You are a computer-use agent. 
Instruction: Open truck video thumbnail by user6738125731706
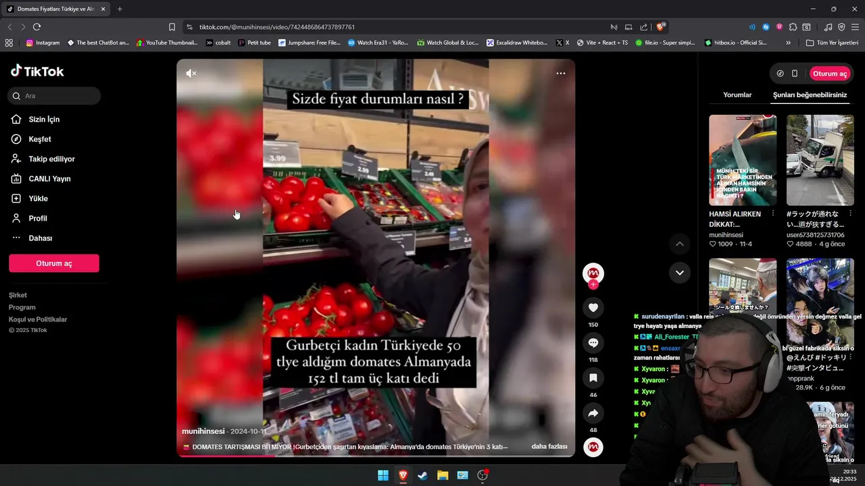[x=820, y=160]
